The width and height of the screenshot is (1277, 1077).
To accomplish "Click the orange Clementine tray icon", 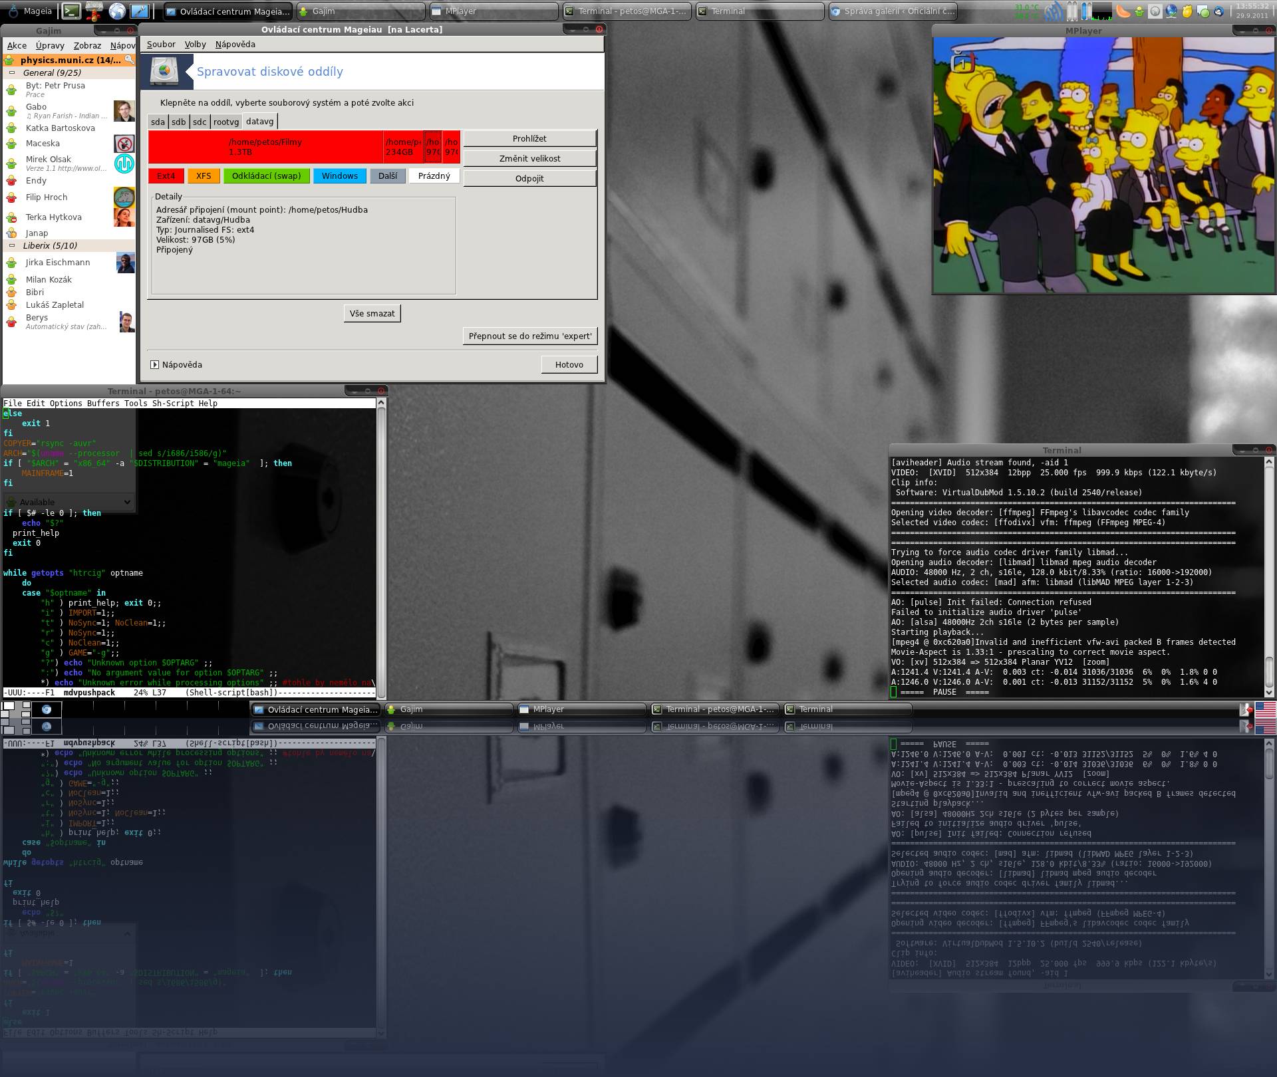I will click(1123, 11).
